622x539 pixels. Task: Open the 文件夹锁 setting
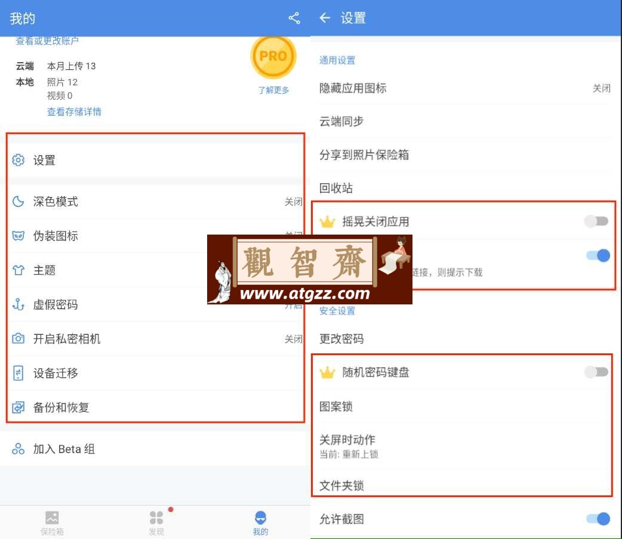pos(465,485)
